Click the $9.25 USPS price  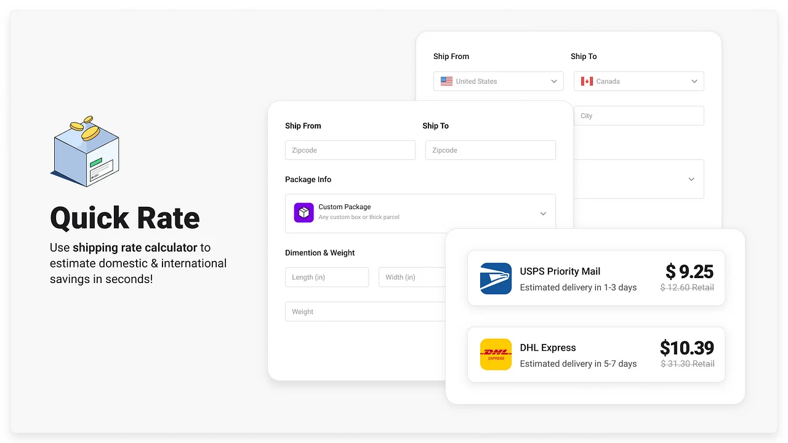click(689, 271)
